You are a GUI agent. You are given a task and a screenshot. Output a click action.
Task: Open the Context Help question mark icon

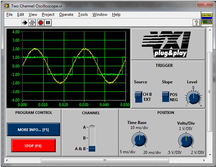pyautogui.click(x=196, y=22)
